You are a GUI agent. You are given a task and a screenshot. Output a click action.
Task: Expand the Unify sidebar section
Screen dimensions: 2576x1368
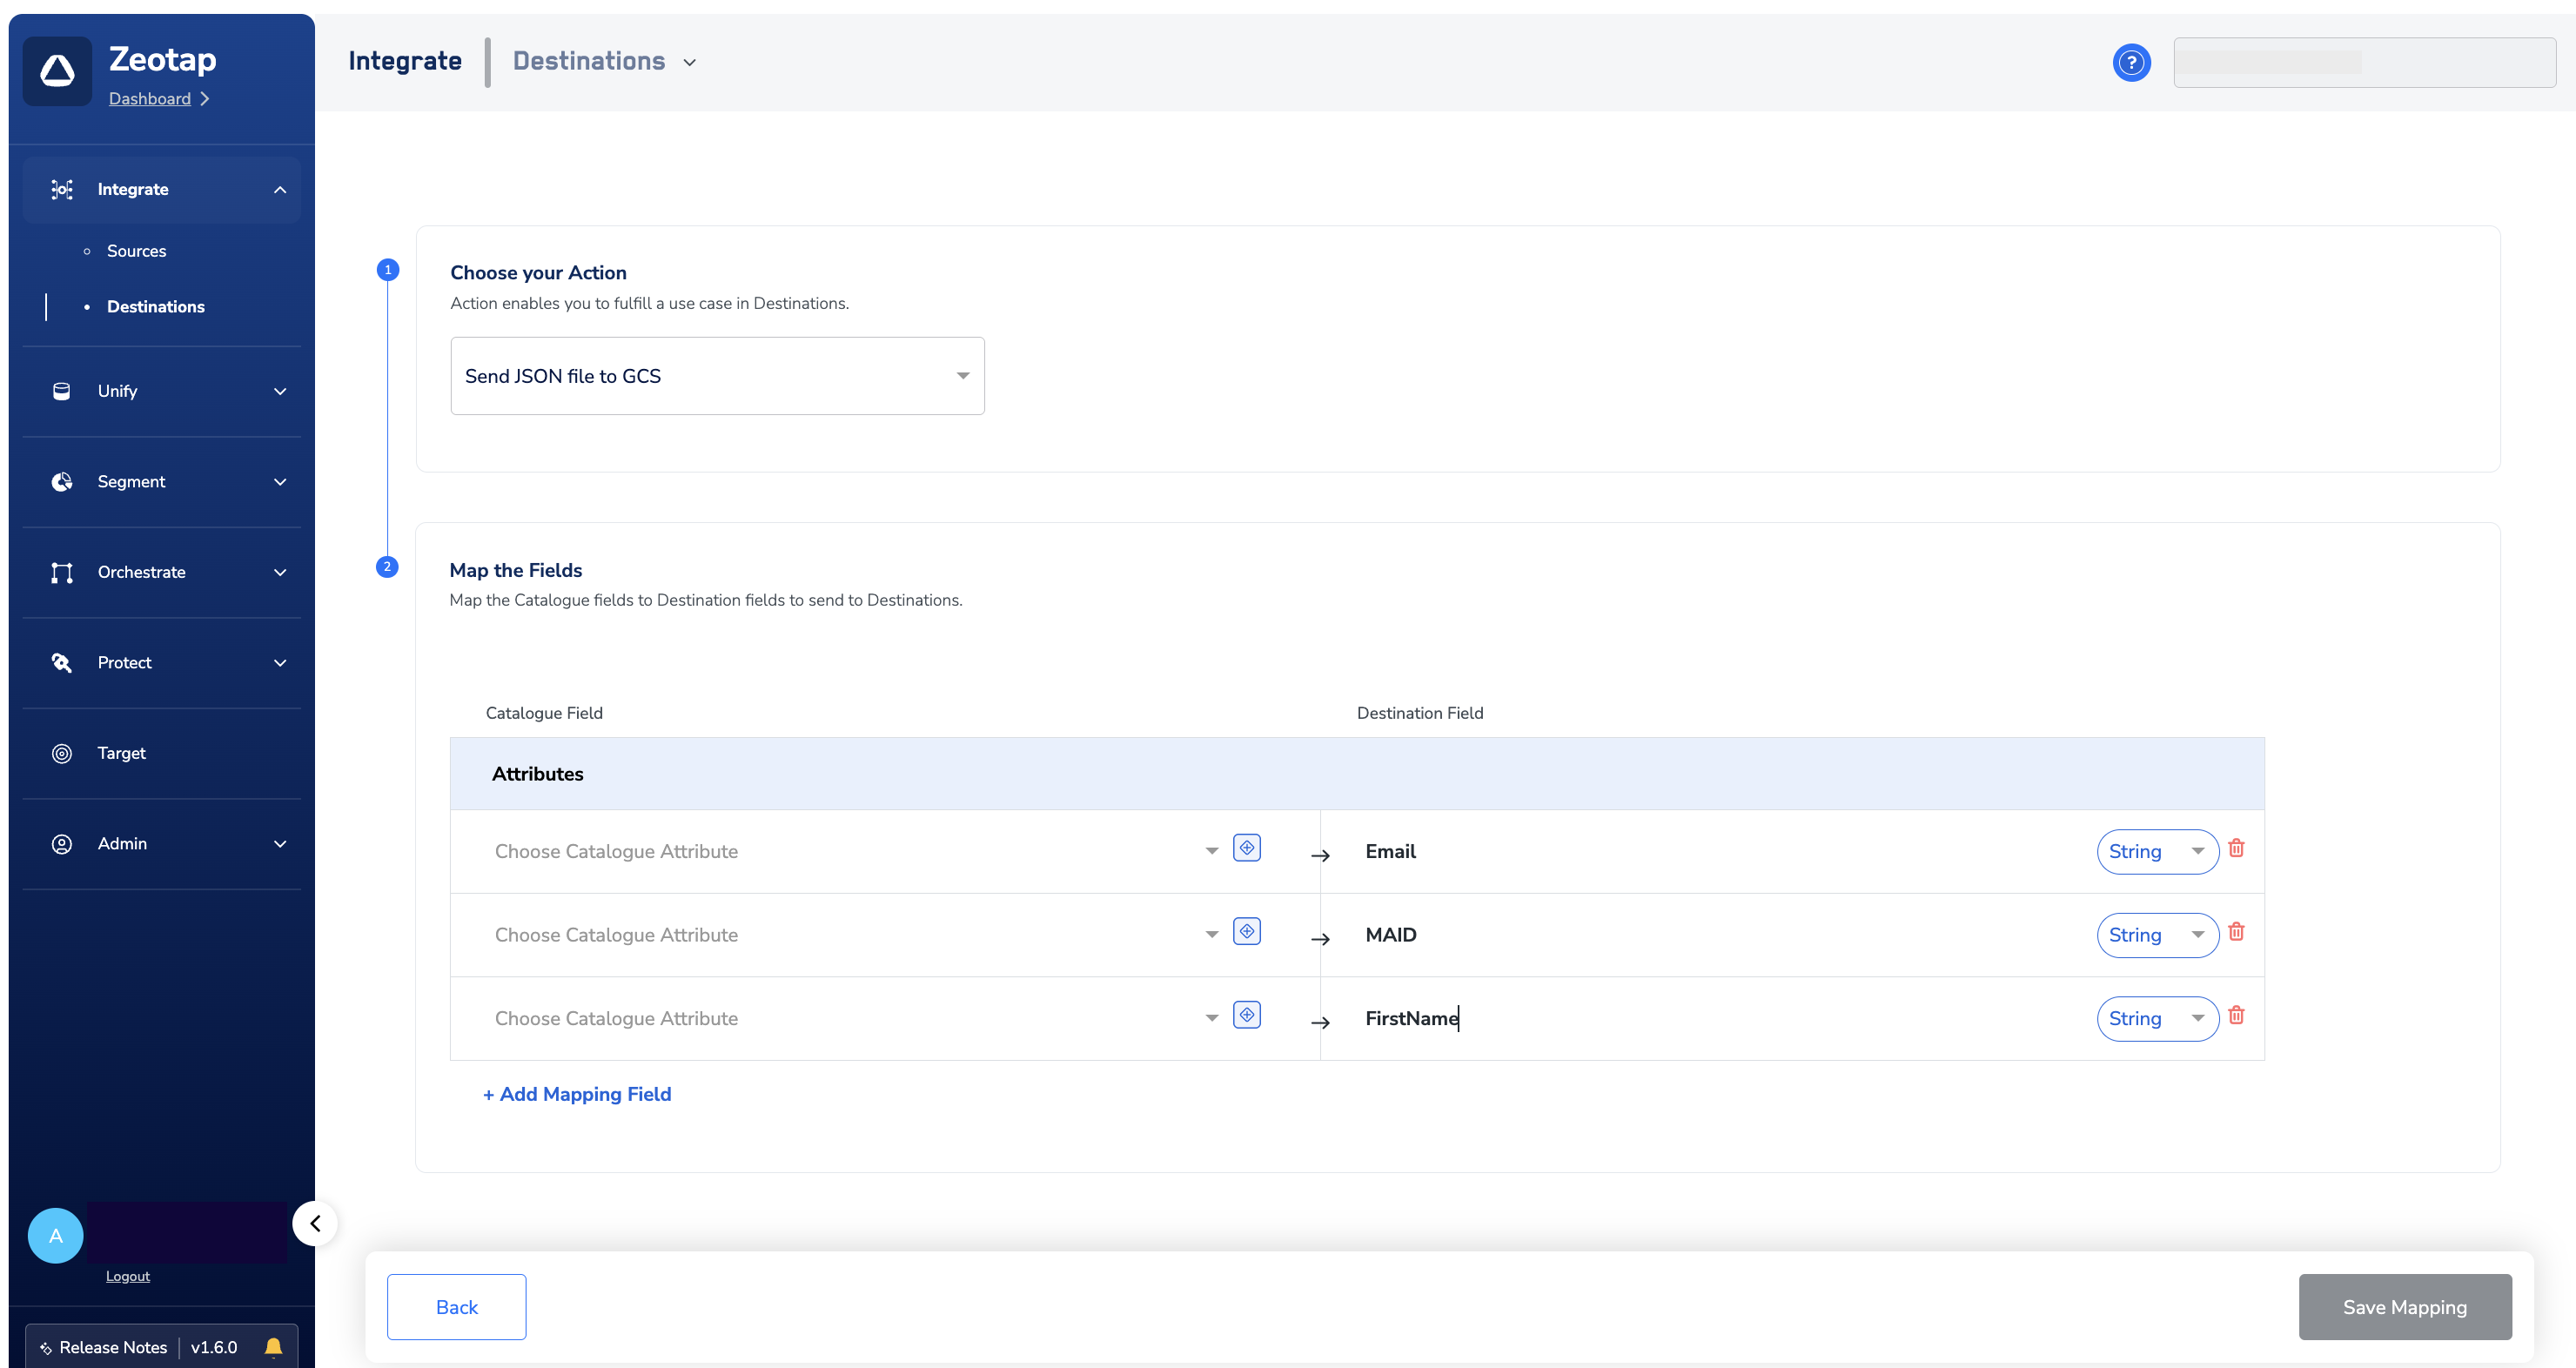pos(162,391)
